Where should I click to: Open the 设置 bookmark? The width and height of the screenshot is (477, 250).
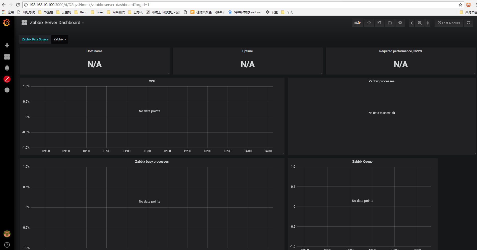point(272,12)
